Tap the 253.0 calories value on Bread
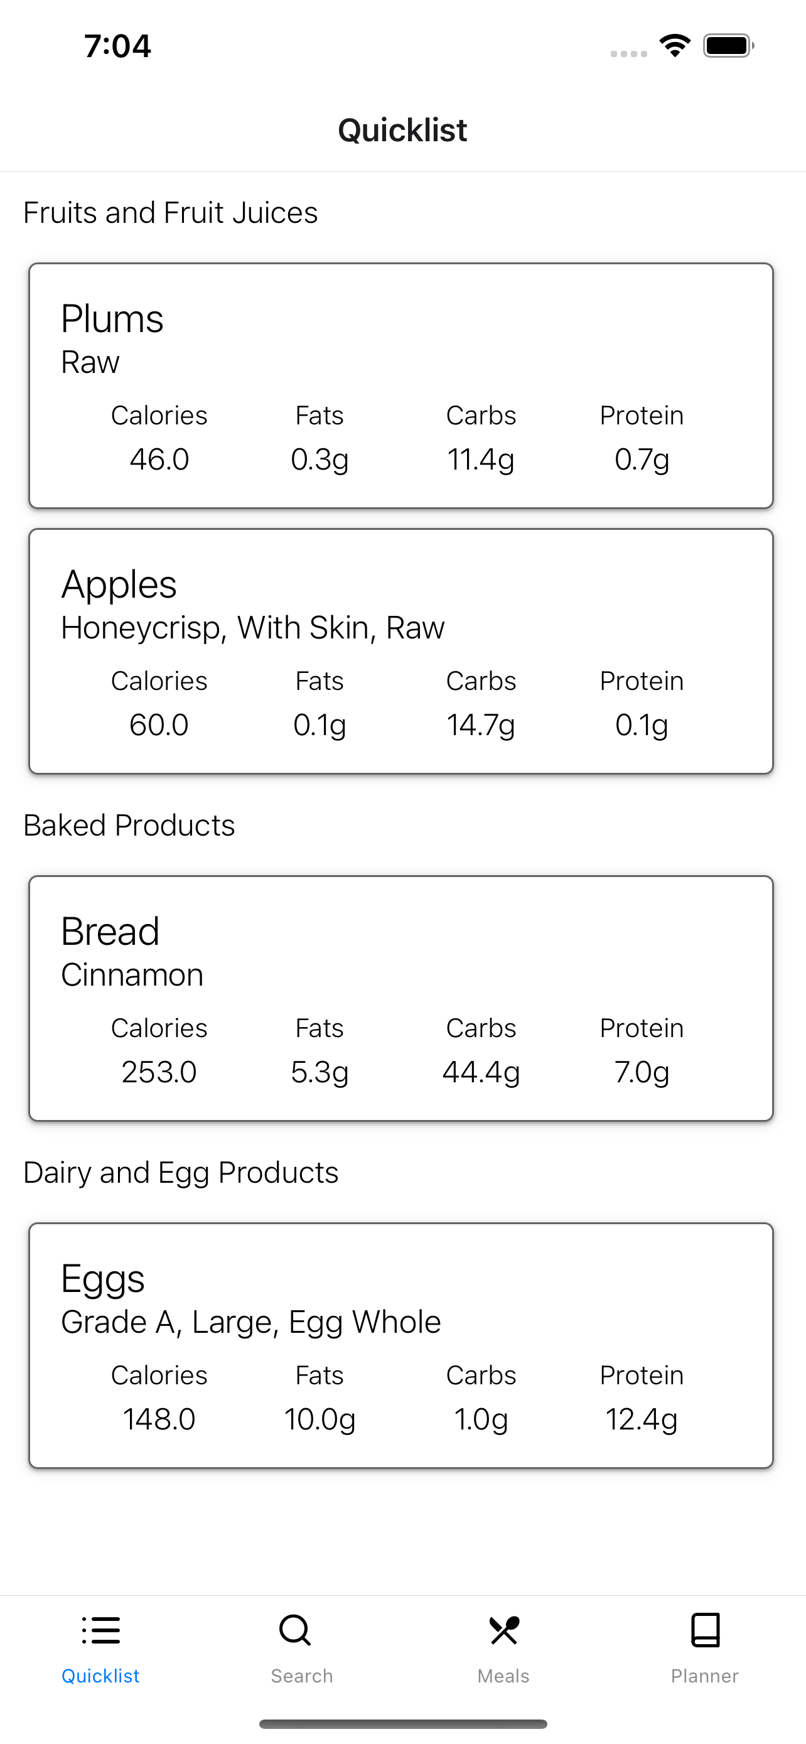806x1744 pixels. click(159, 1072)
